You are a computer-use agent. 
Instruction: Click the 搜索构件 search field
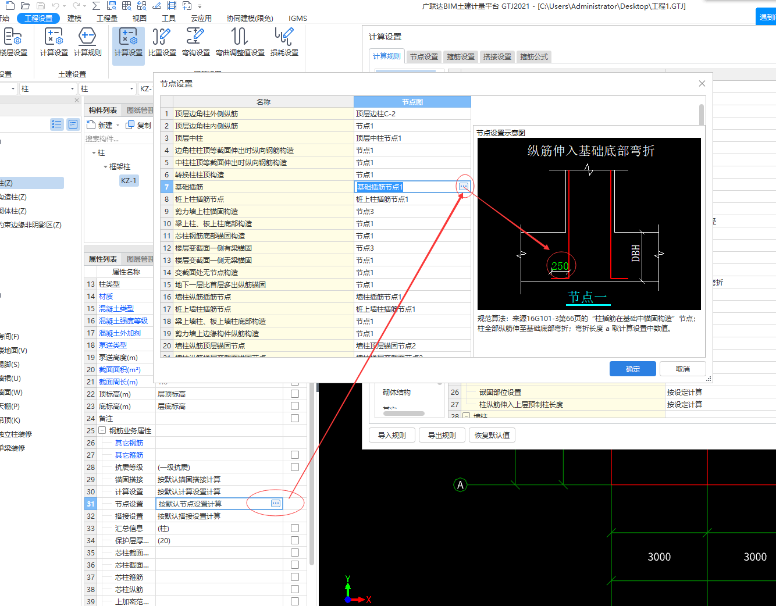[119, 138]
